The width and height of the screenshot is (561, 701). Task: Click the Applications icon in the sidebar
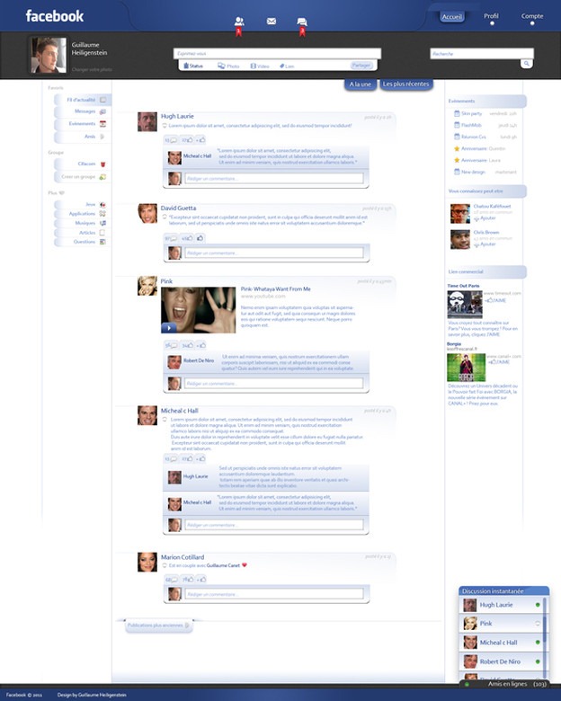click(x=102, y=214)
